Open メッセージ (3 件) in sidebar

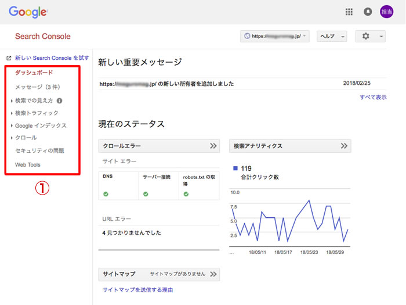(37, 87)
